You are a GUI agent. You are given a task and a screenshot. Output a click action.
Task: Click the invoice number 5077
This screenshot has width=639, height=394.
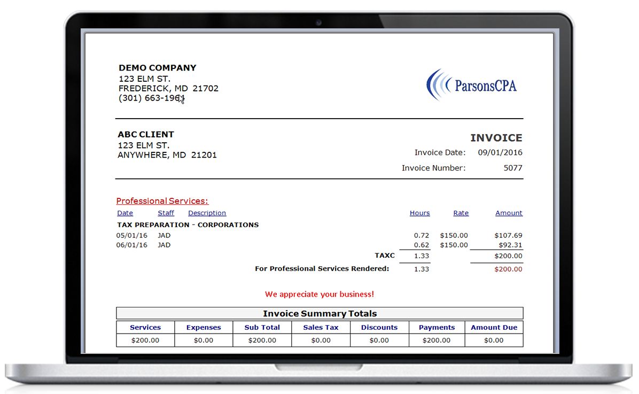[x=513, y=168]
